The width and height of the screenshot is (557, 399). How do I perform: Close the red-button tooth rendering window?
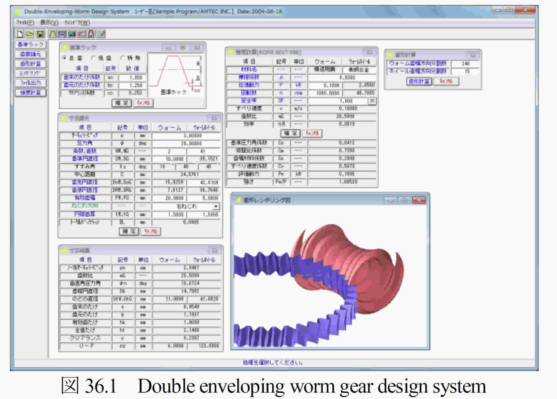[x=419, y=200]
